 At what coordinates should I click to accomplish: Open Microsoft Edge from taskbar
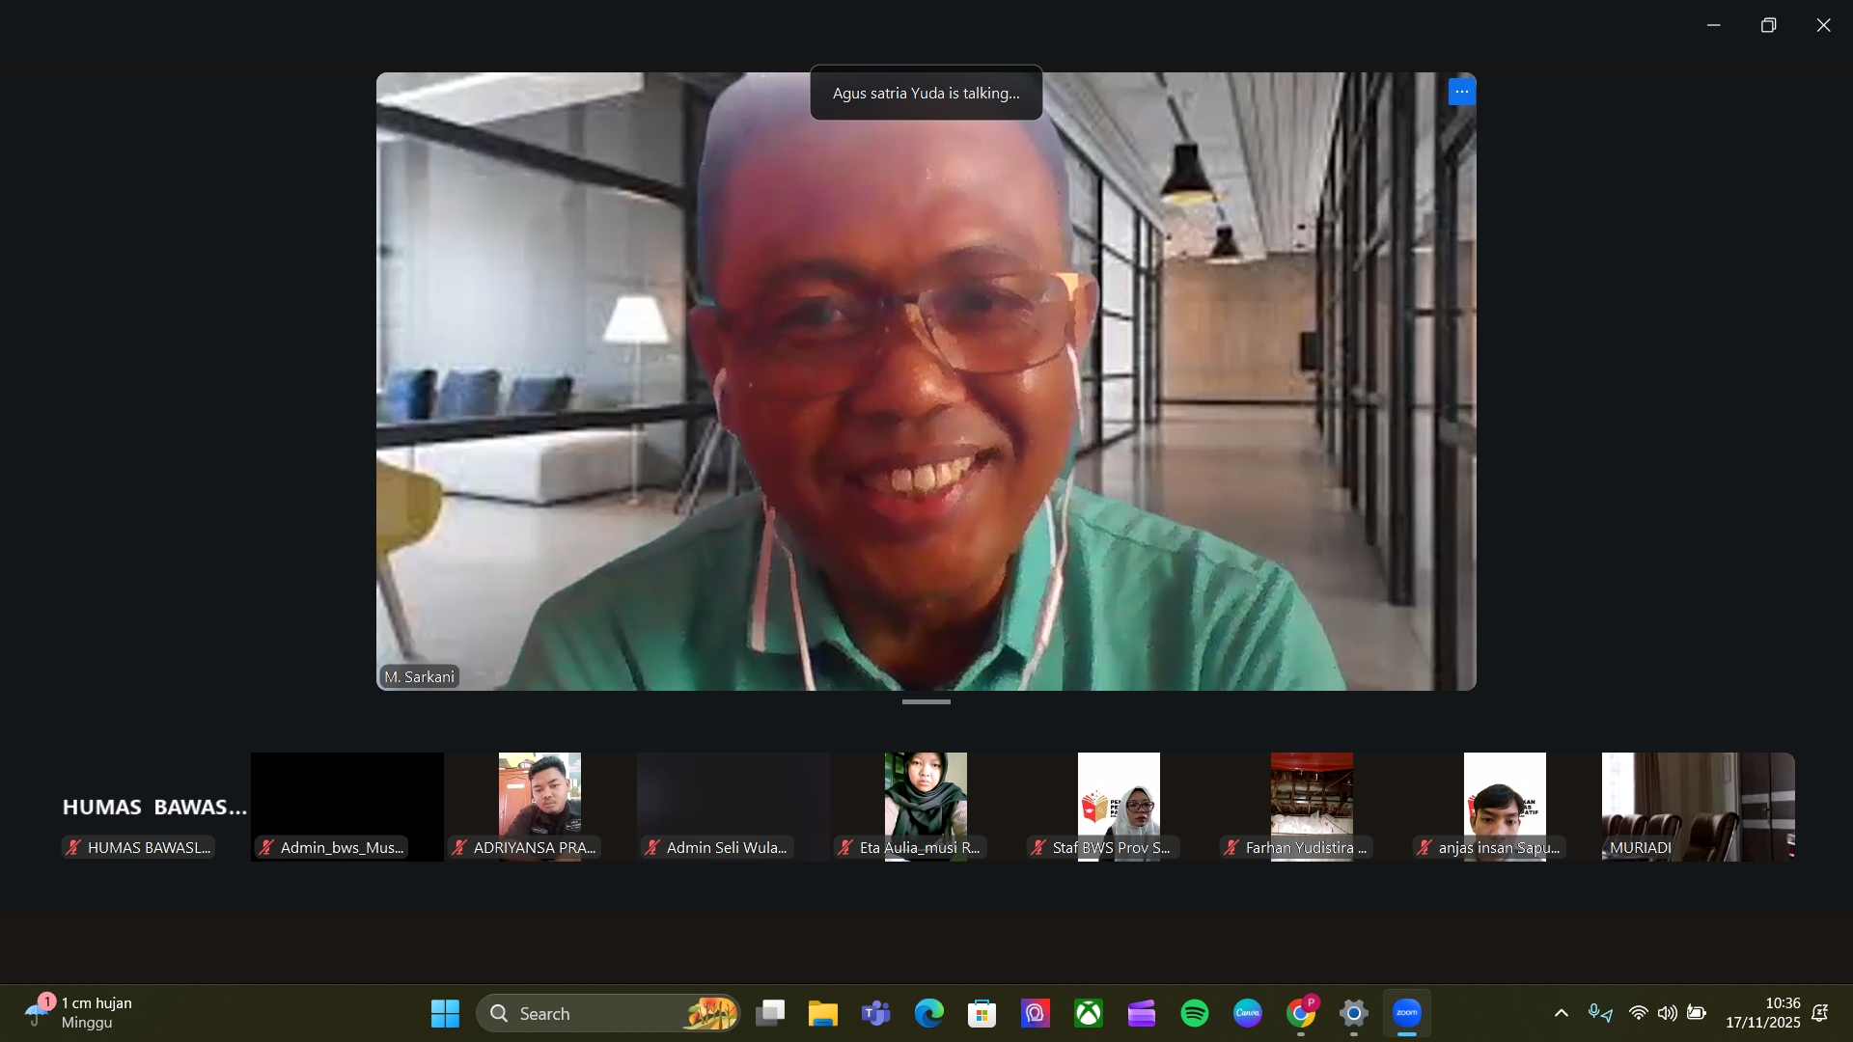[x=928, y=1013]
